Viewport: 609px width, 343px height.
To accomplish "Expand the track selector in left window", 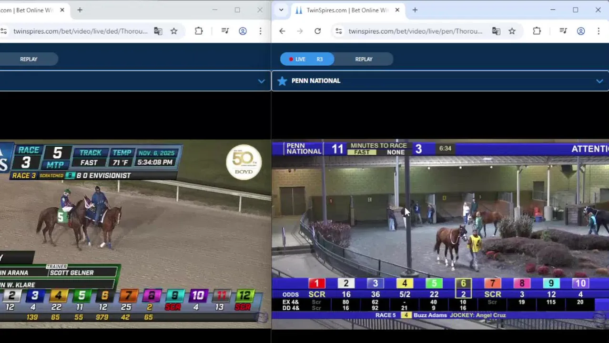I will [261, 81].
